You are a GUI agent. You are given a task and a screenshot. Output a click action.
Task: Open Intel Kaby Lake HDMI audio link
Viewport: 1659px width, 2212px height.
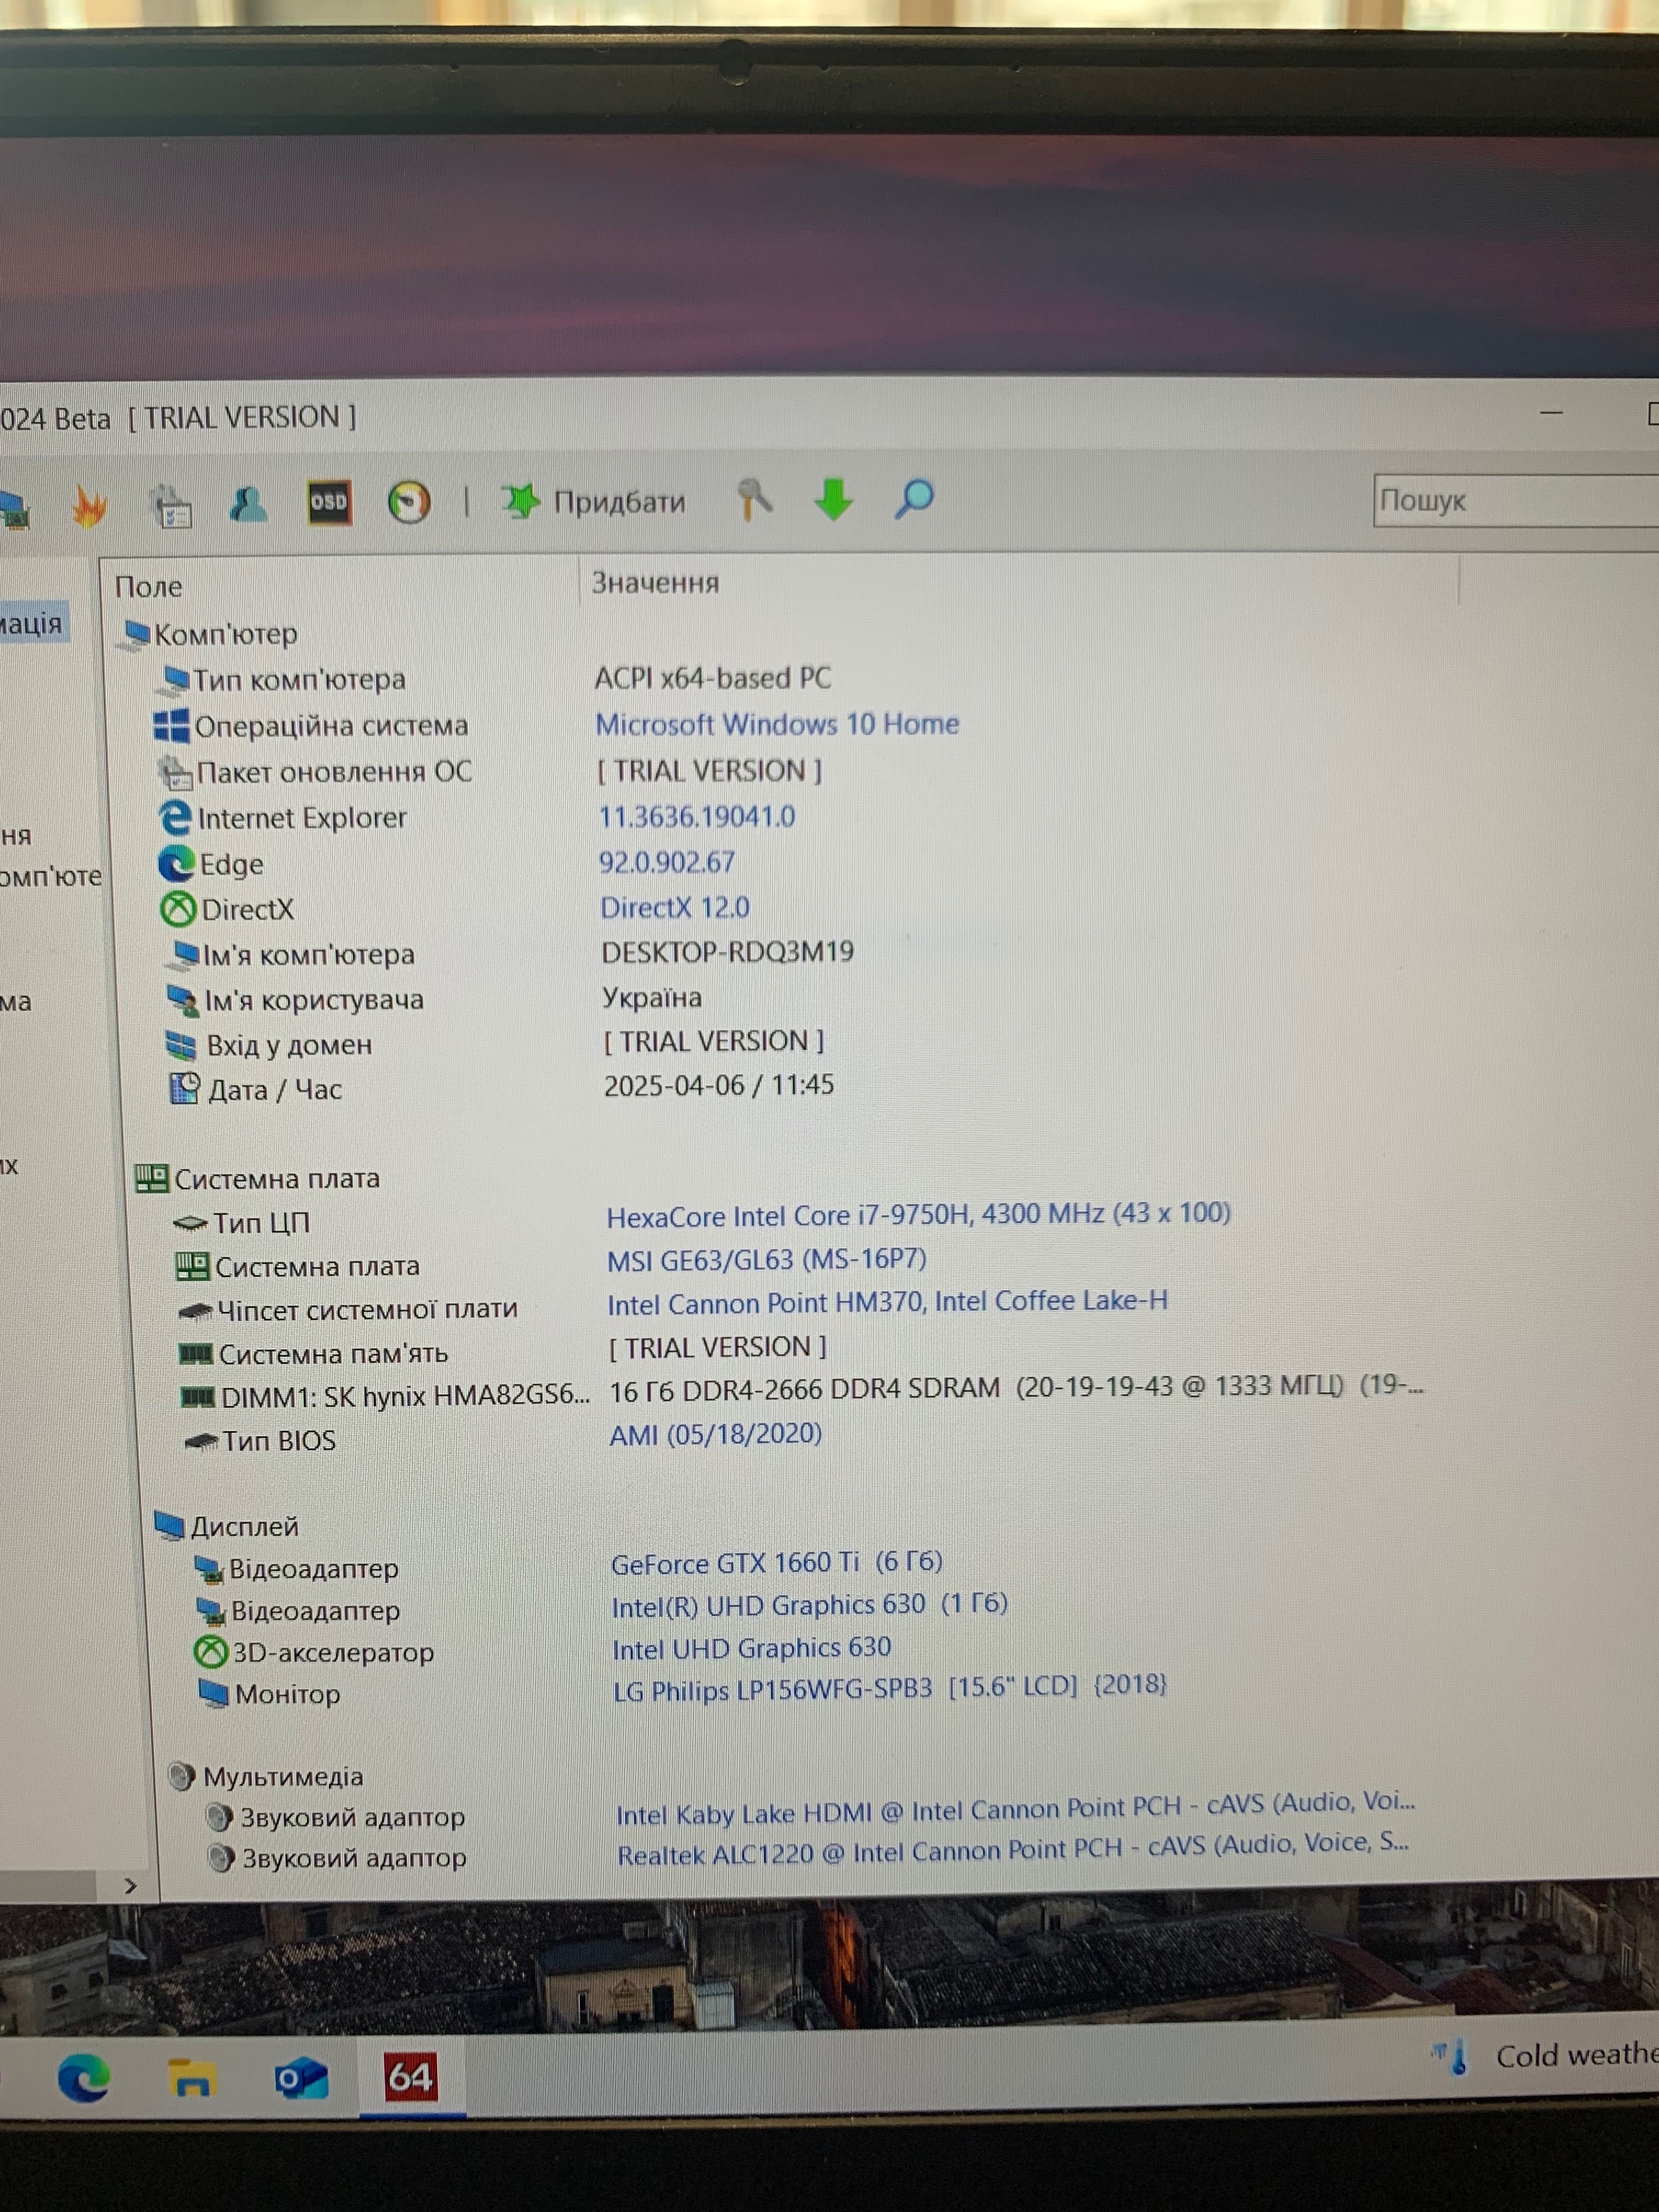tap(1016, 1808)
